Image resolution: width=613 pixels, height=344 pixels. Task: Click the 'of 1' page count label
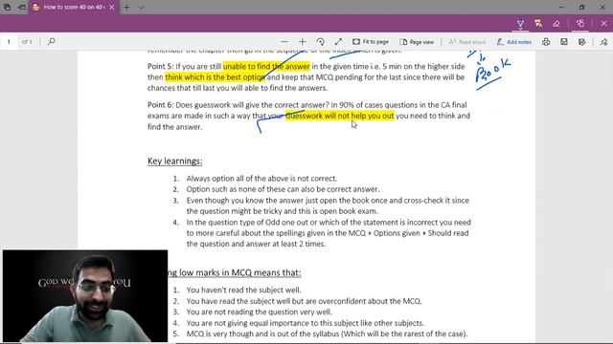pyautogui.click(x=27, y=42)
